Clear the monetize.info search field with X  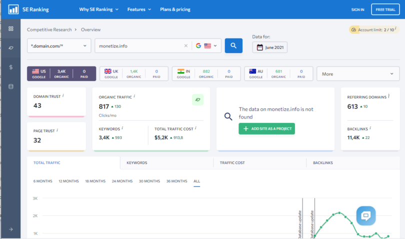(x=185, y=45)
